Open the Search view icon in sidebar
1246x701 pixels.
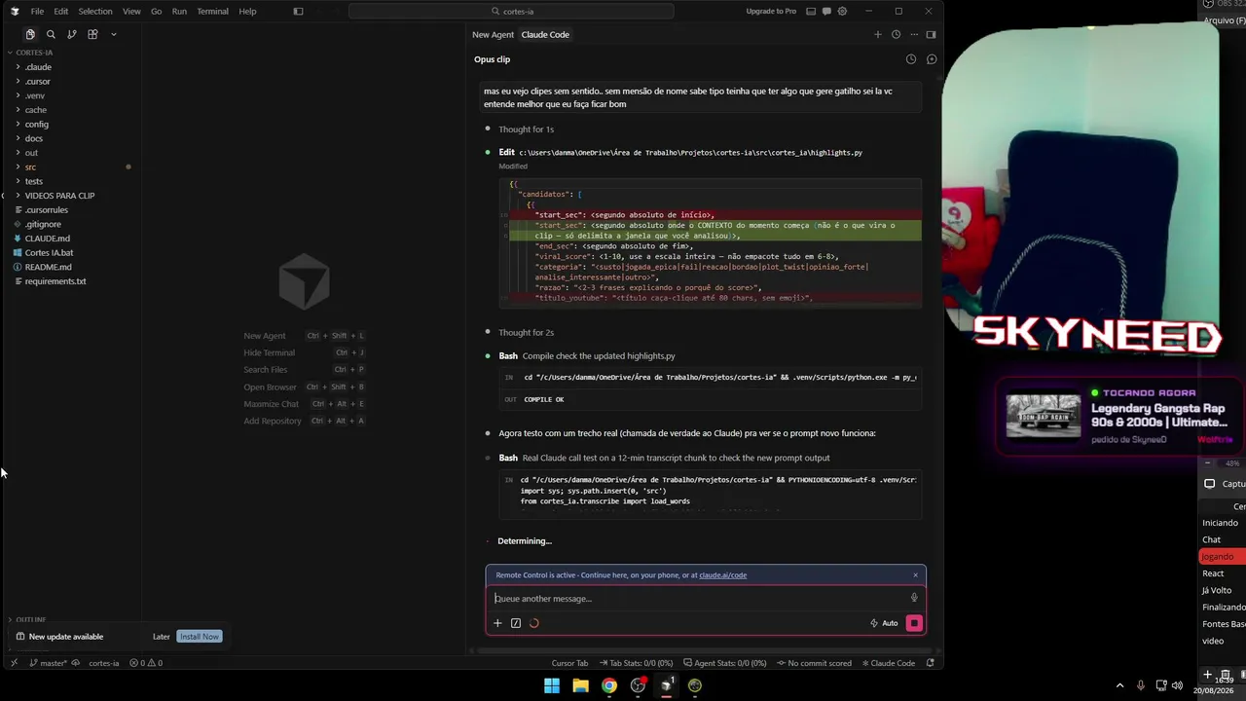coord(51,34)
